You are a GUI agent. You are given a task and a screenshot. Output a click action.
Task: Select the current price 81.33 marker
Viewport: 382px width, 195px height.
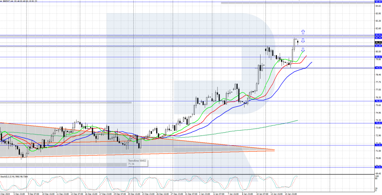pyautogui.click(x=378, y=42)
